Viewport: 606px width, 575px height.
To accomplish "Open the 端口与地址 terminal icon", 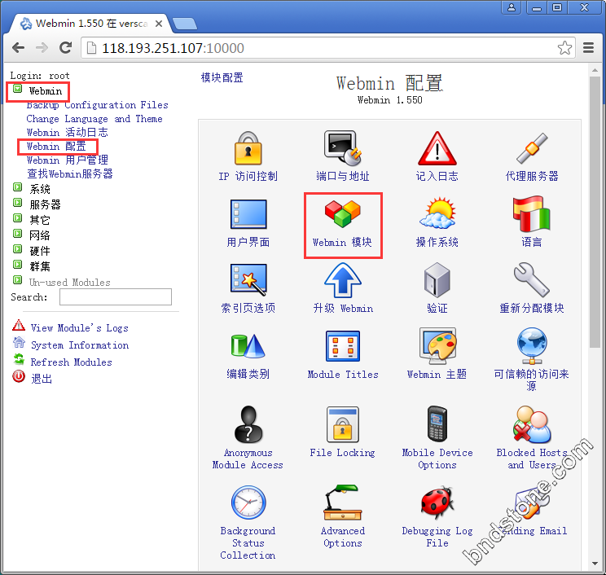I will pos(342,148).
